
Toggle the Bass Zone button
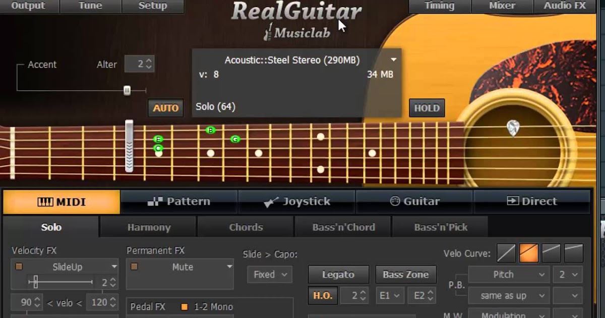pyautogui.click(x=406, y=275)
